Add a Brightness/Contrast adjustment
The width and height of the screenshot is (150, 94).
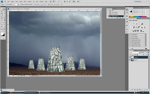coord(134,24)
